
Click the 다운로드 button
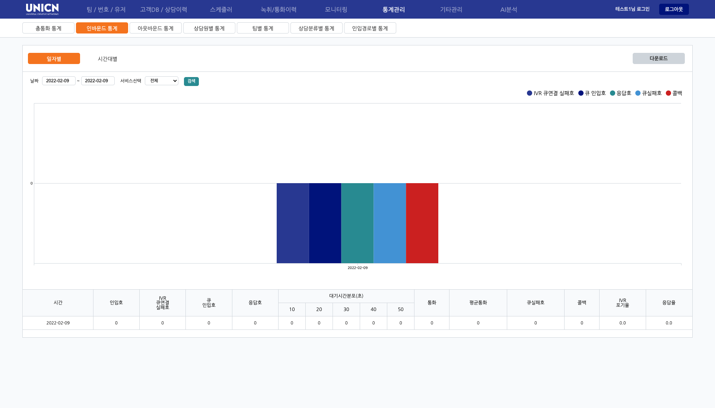point(658,58)
